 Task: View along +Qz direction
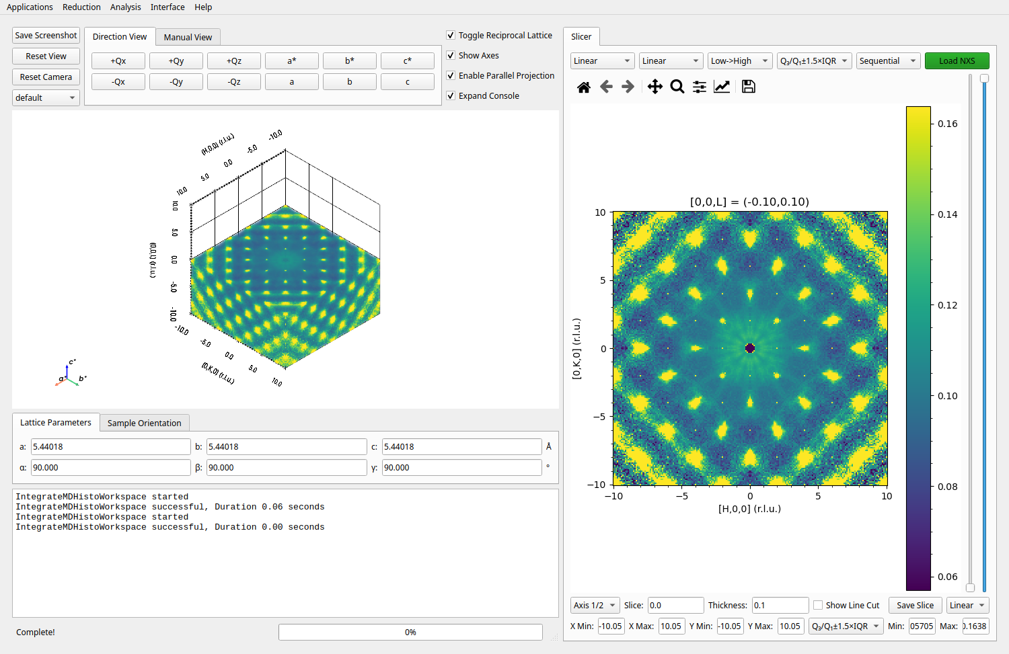pos(234,60)
